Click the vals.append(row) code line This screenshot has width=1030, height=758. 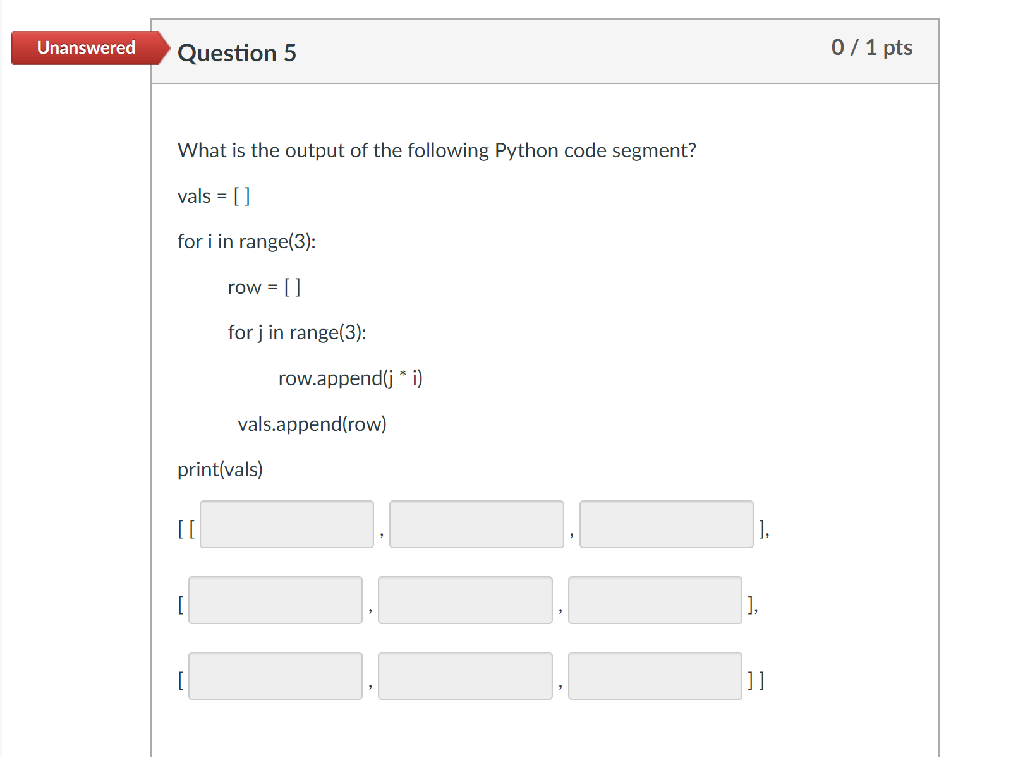click(312, 424)
